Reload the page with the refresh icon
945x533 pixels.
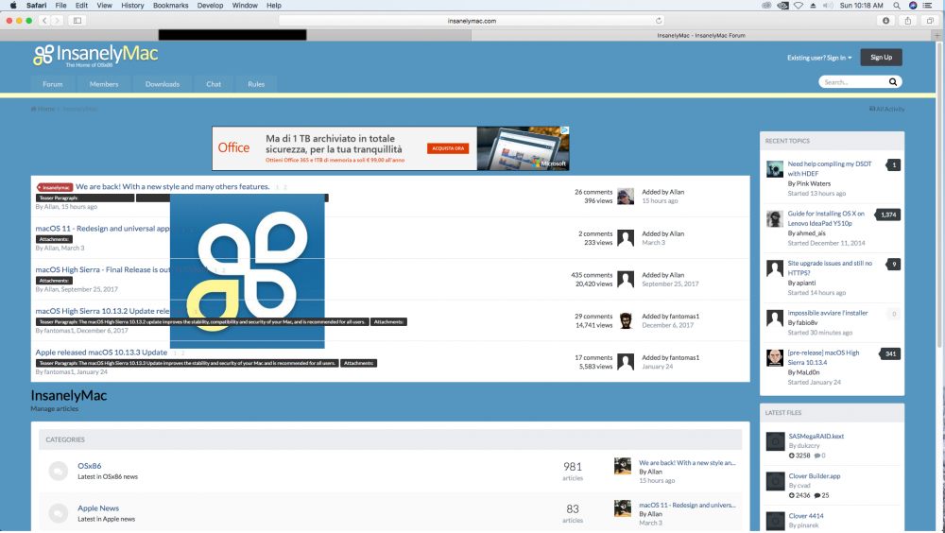pos(659,21)
